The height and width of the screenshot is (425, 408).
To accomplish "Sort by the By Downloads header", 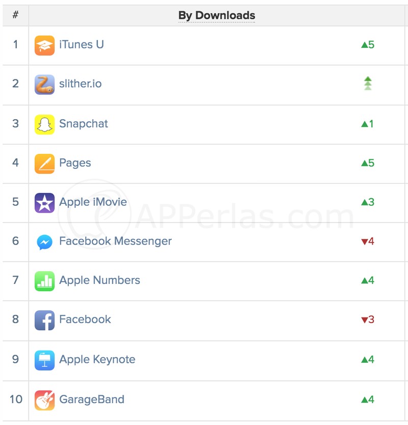I will [217, 15].
